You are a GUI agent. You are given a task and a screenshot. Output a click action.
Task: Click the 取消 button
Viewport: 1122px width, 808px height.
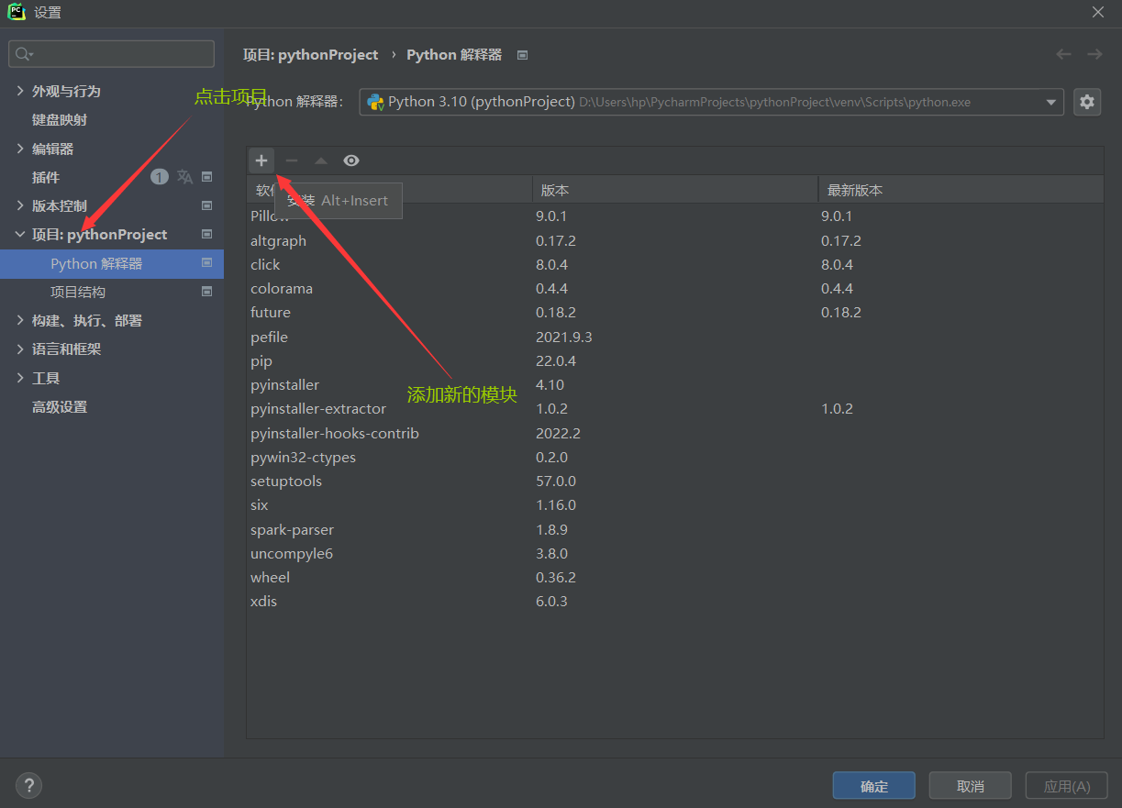971,786
